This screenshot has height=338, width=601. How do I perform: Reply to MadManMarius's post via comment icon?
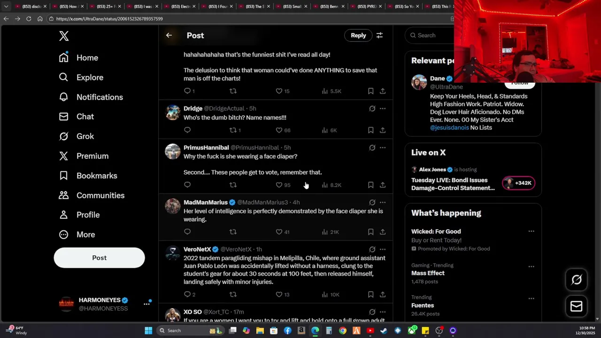[187, 232]
